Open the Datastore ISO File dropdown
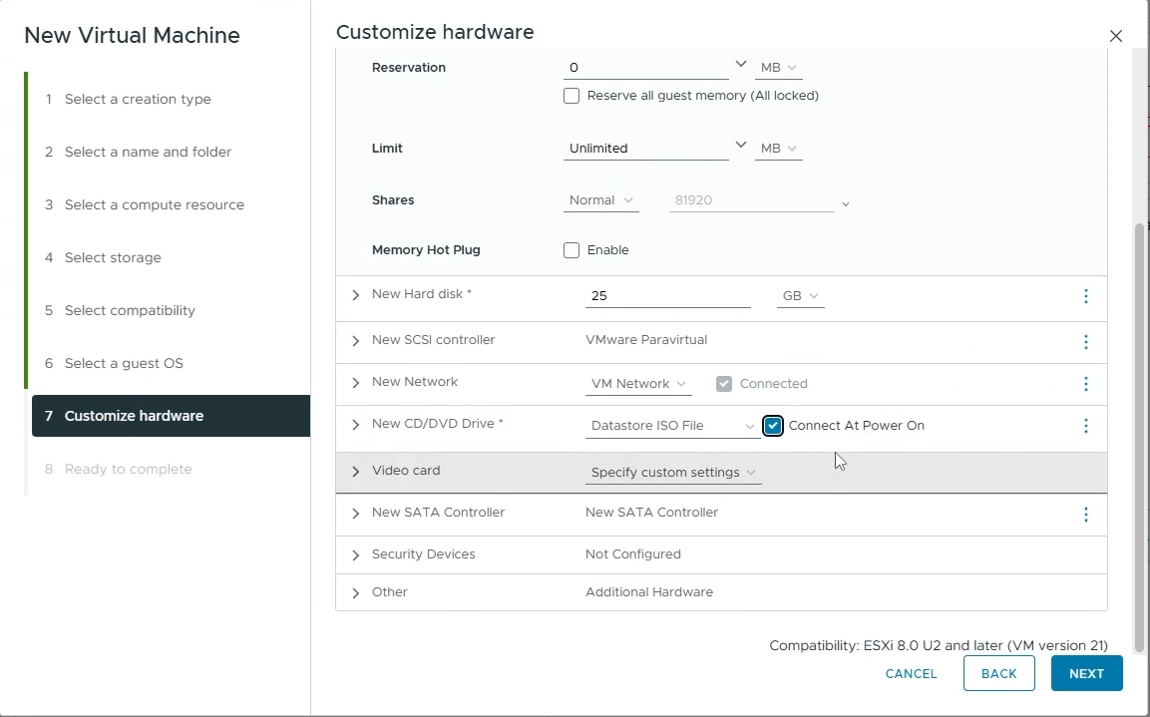Image resolution: width=1150 pixels, height=717 pixels. click(x=672, y=426)
